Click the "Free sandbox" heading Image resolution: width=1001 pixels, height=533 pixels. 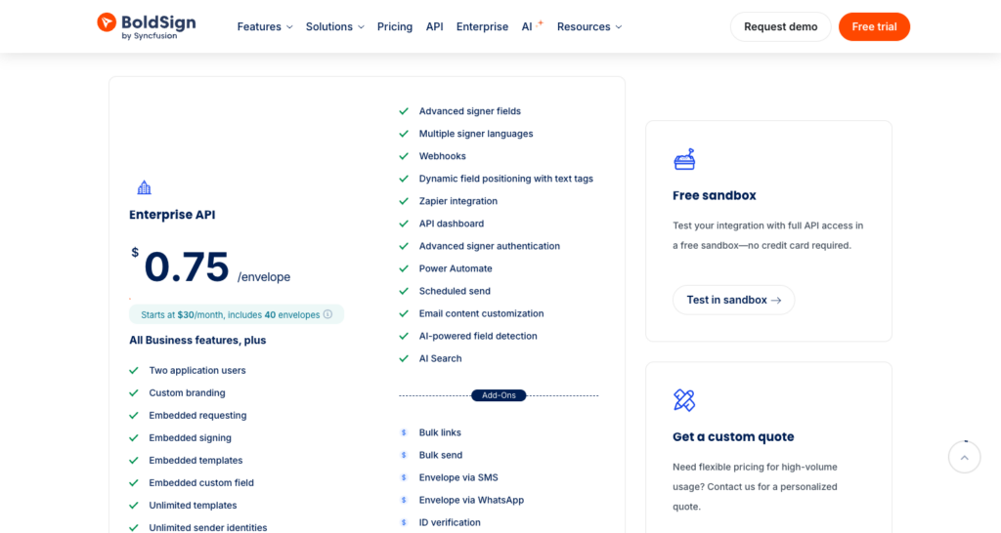pyautogui.click(x=714, y=196)
